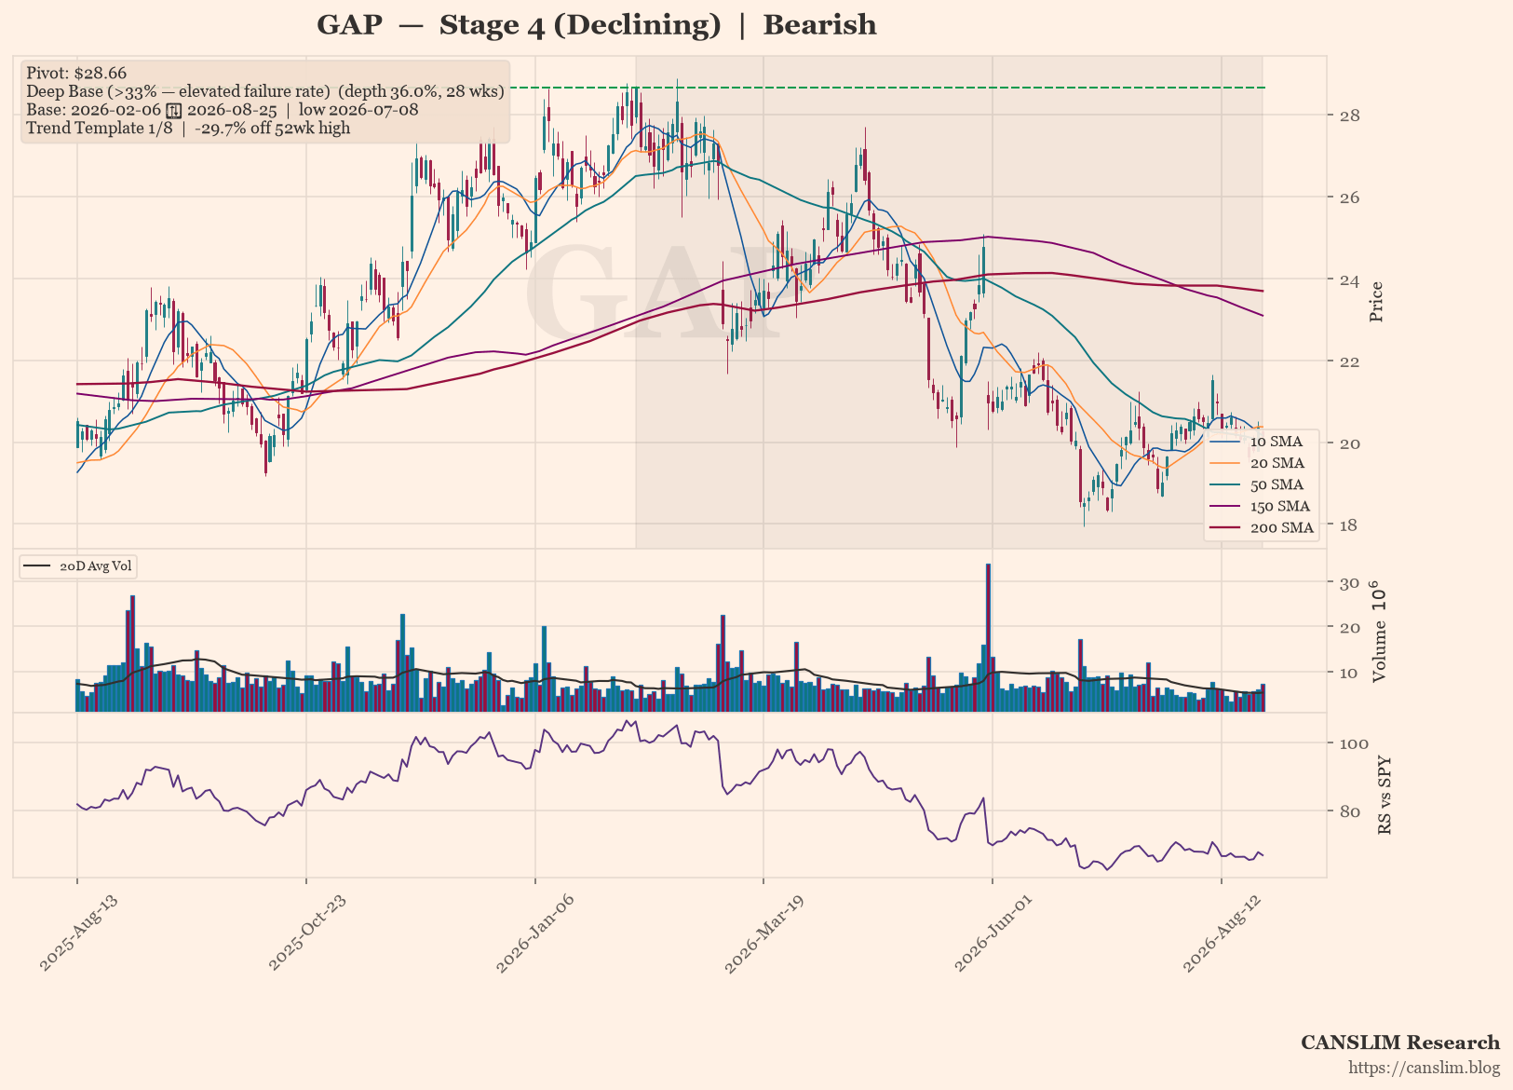Click the 'Base: 2026-02-06' date range line
The image size is (1513, 1090).
click(x=222, y=110)
